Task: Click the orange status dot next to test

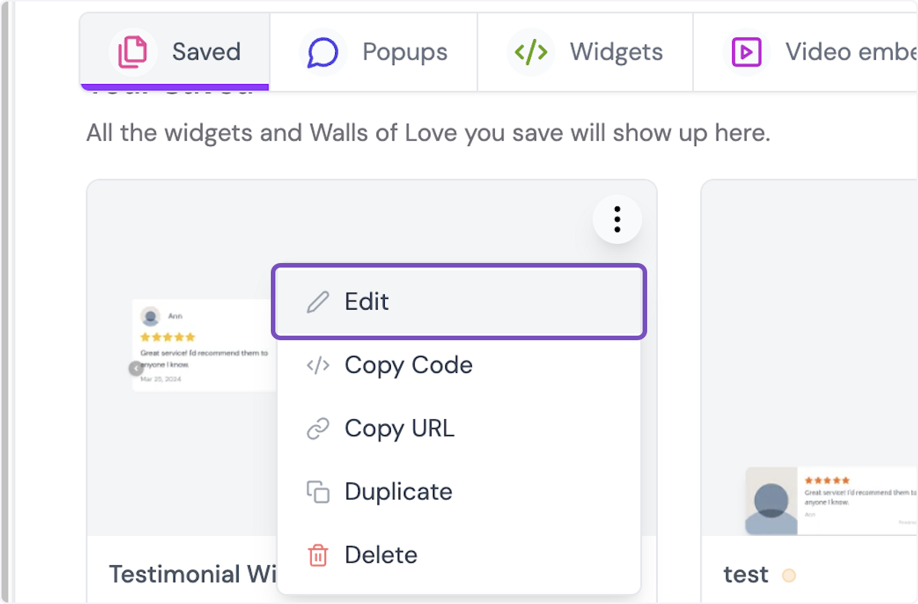Action: pyautogui.click(x=789, y=576)
